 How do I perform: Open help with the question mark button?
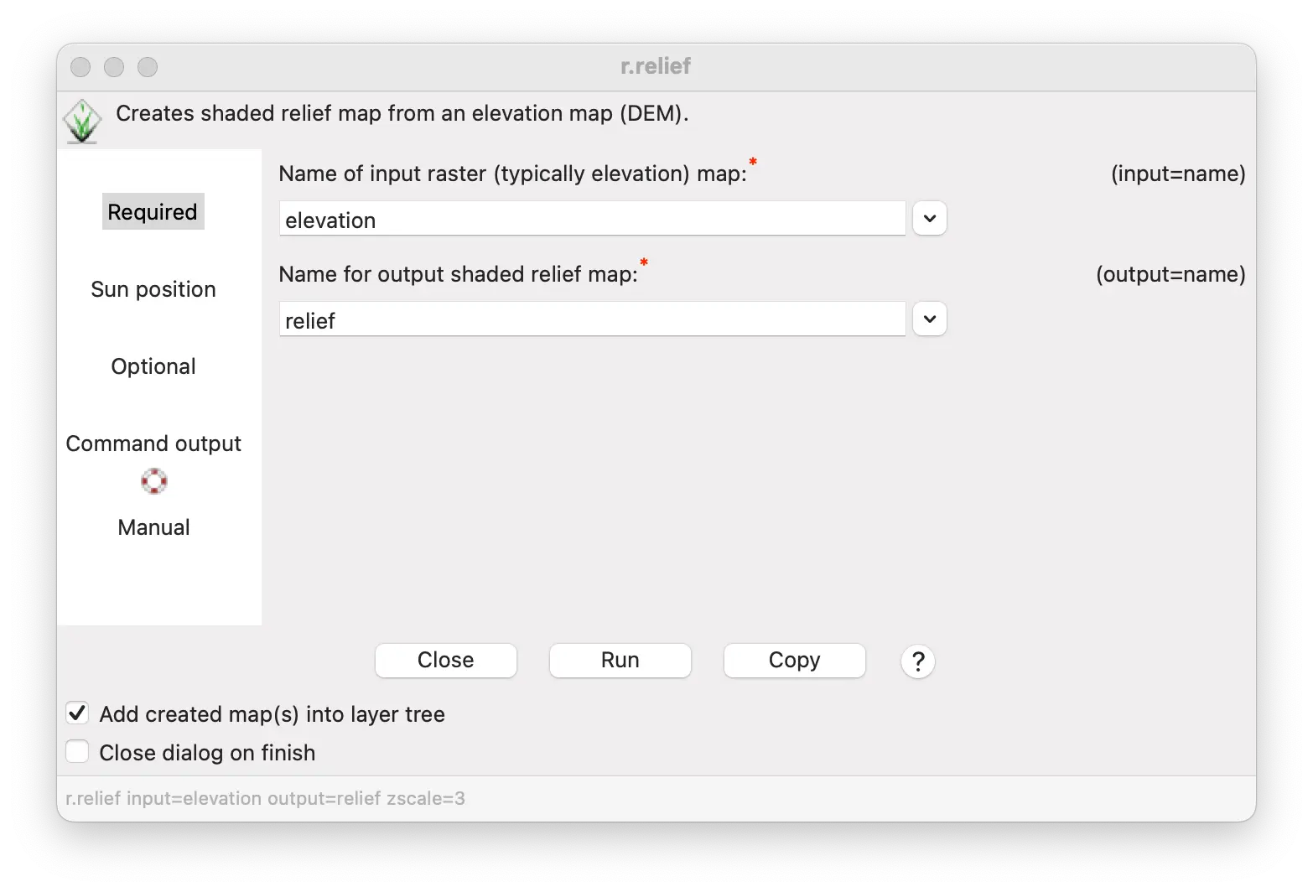click(918, 661)
